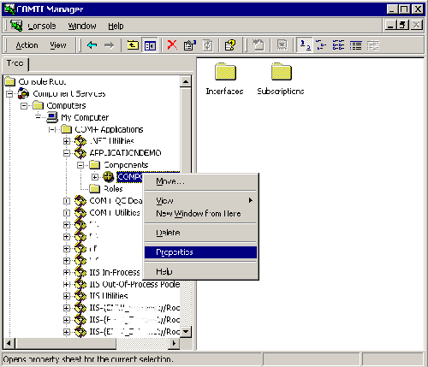The image size is (428, 367).
Task: Choose Help from the context menu
Action: point(200,271)
